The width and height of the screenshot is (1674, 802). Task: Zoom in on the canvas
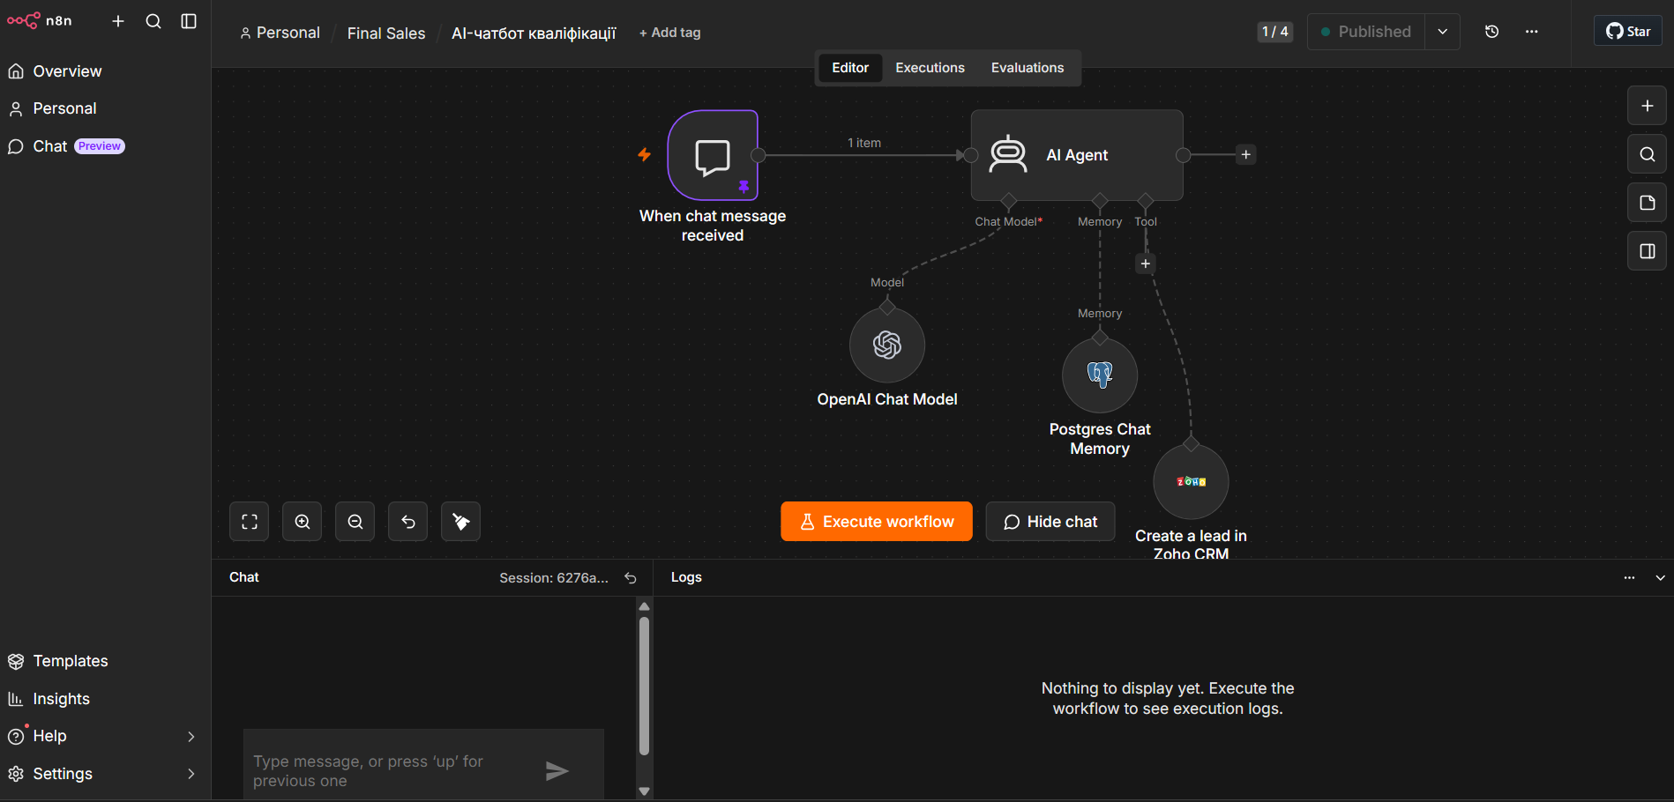pos(303,522)
